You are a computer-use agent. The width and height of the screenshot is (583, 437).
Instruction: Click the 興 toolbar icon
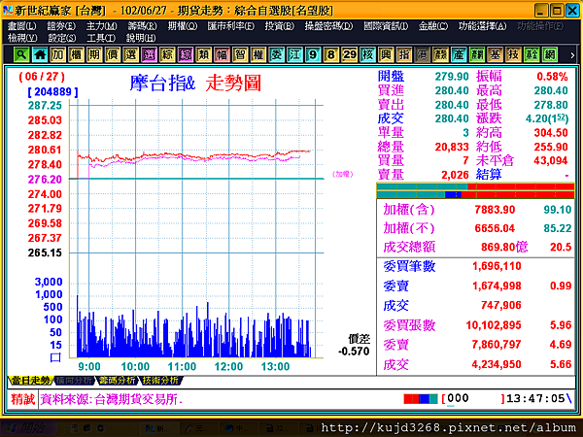(386, 54)
